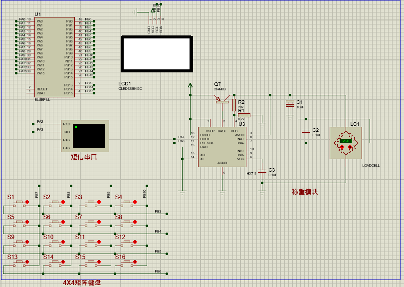Click the PA2 terminal label wired to RXD

[40, 121]
